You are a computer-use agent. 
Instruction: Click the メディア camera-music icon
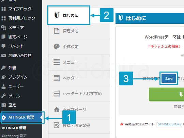tap(3, 28)
